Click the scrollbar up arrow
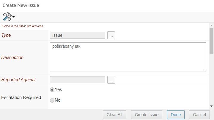The height and width of the screenshot is (120, 214). (211, 25)
